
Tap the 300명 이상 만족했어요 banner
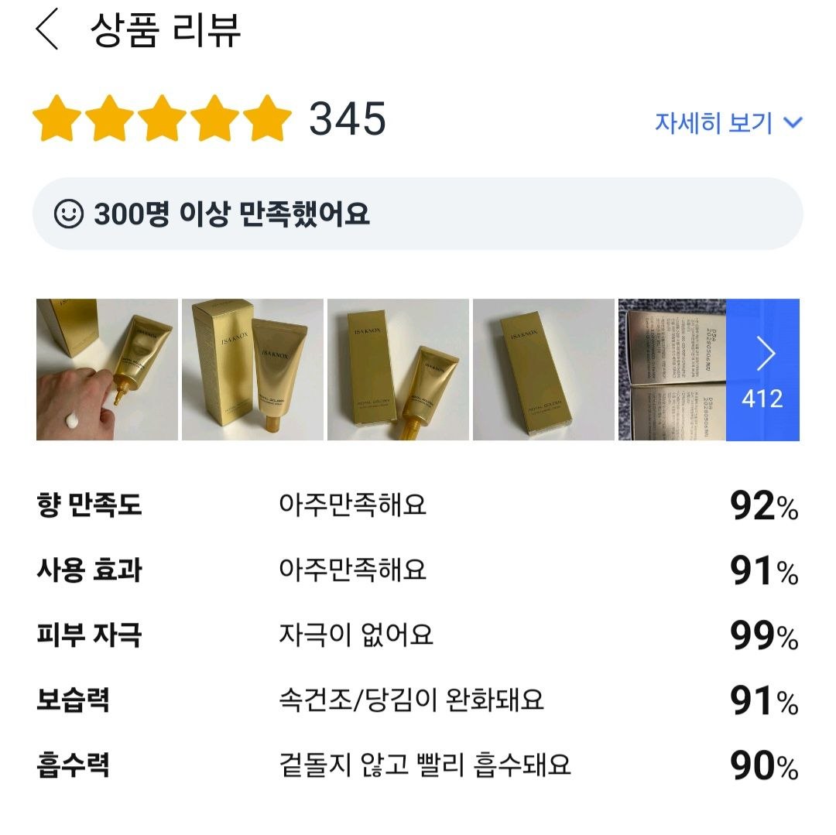[x=417, y=214]
